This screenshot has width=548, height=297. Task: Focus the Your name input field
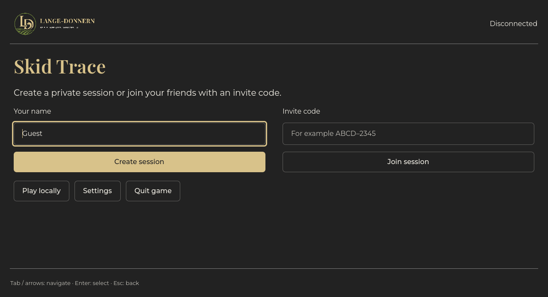(x=140, y=134)
